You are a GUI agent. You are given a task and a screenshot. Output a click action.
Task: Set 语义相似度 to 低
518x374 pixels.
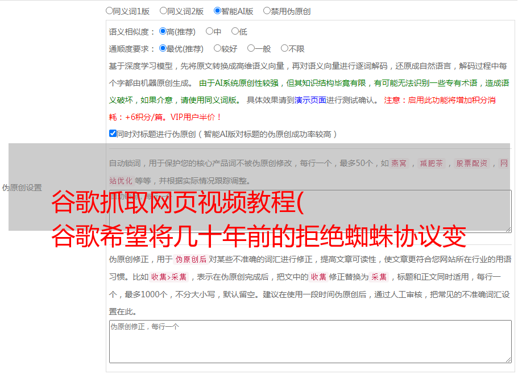tap(235, 31)
